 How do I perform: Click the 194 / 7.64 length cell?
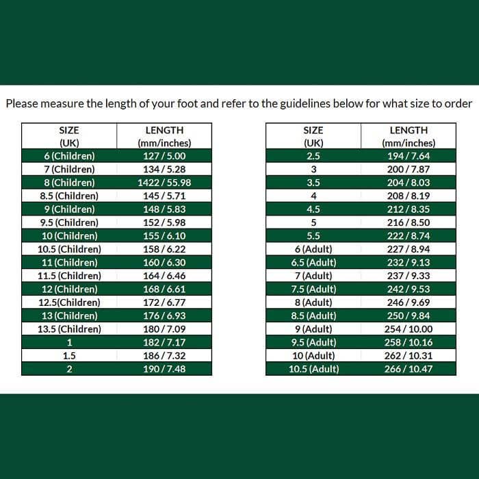click(x=409, y=156)
